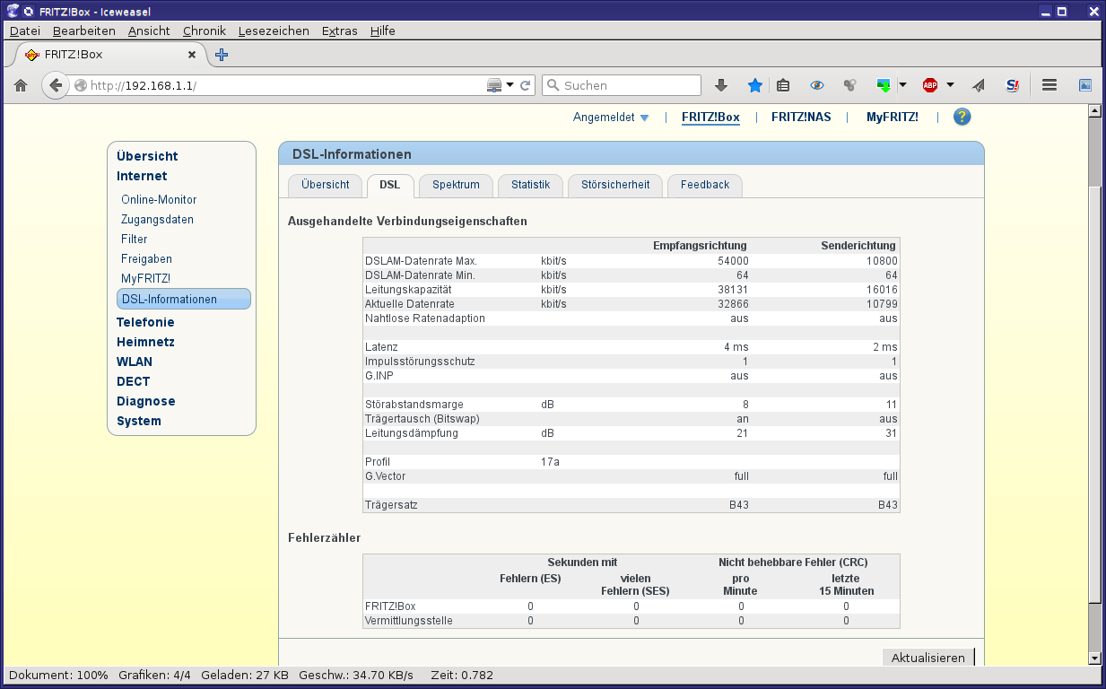Open the WLAN section

135,362
